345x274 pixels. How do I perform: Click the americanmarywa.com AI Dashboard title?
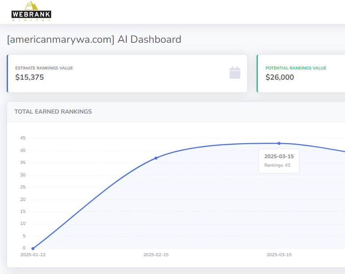pyautogui.click(x=94, y=39)
